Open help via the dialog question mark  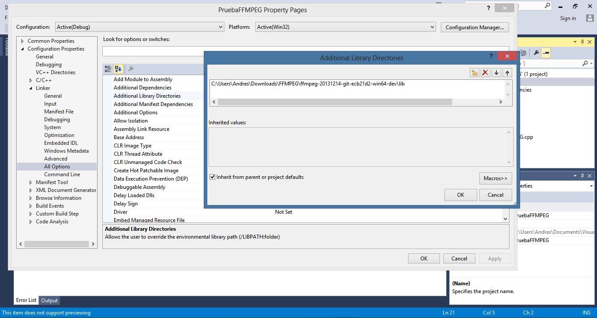491,56
